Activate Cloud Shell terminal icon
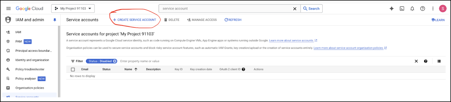Viewport: 451px width, 102px height. point(402,8)
